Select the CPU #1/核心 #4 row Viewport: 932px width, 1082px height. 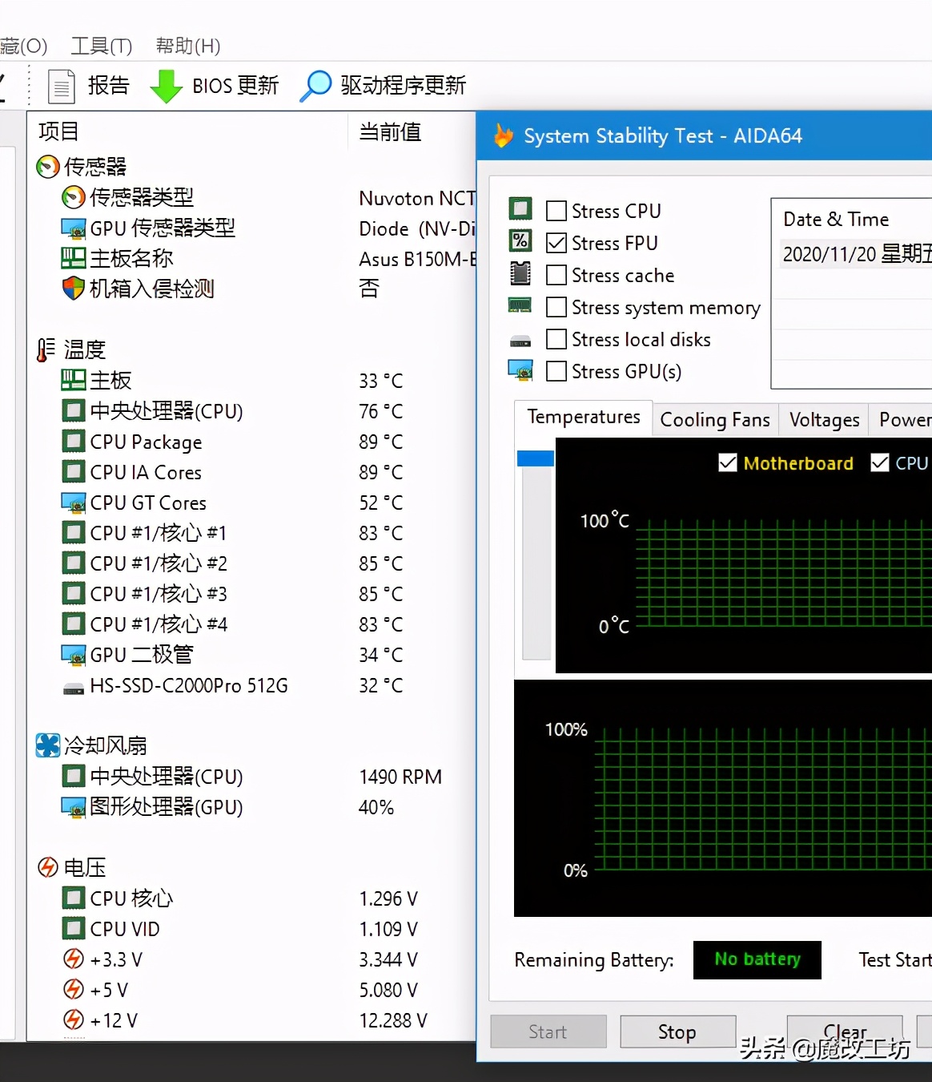tap(252, 624)
